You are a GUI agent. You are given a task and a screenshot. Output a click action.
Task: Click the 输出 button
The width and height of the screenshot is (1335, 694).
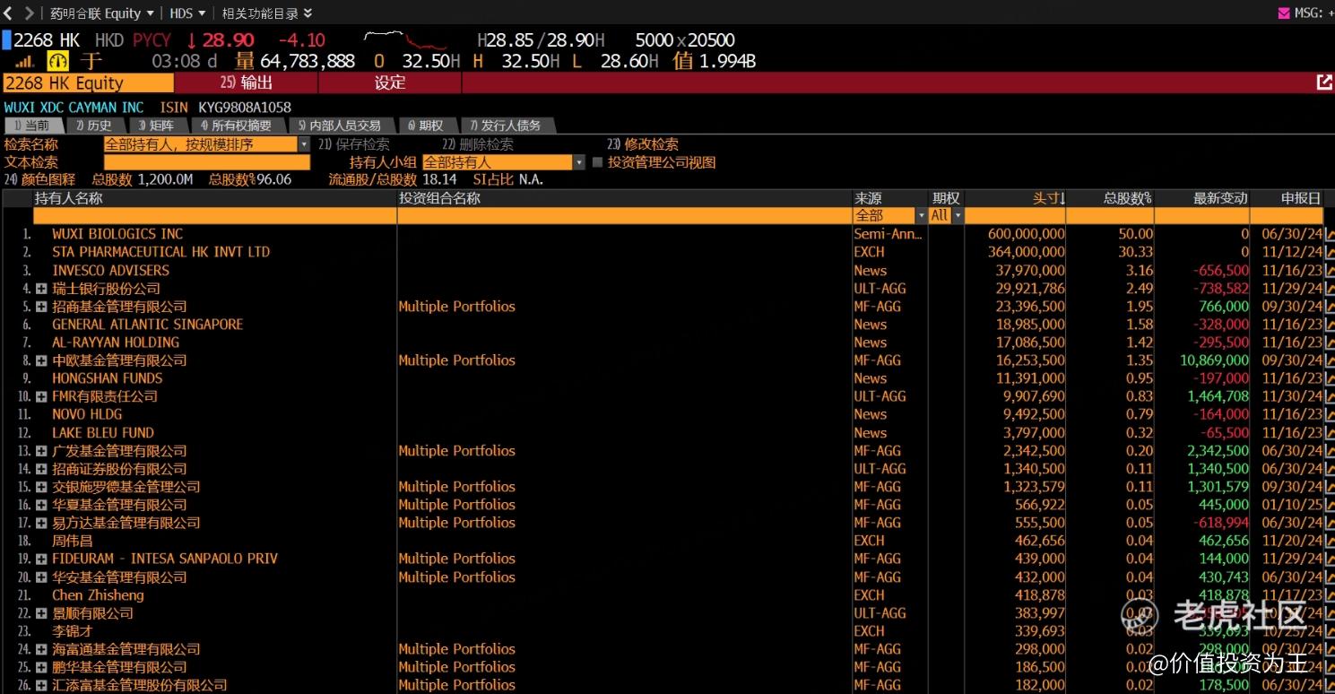click(x=247, y=82)
